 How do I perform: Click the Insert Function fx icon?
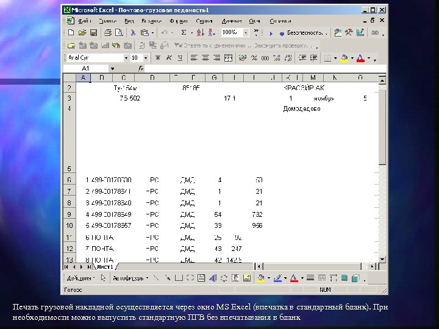tap(141, 68)
